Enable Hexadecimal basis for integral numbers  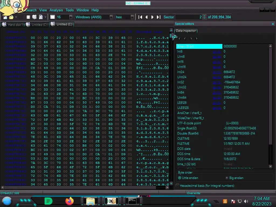pyautogui.click(x=205, y=185)
